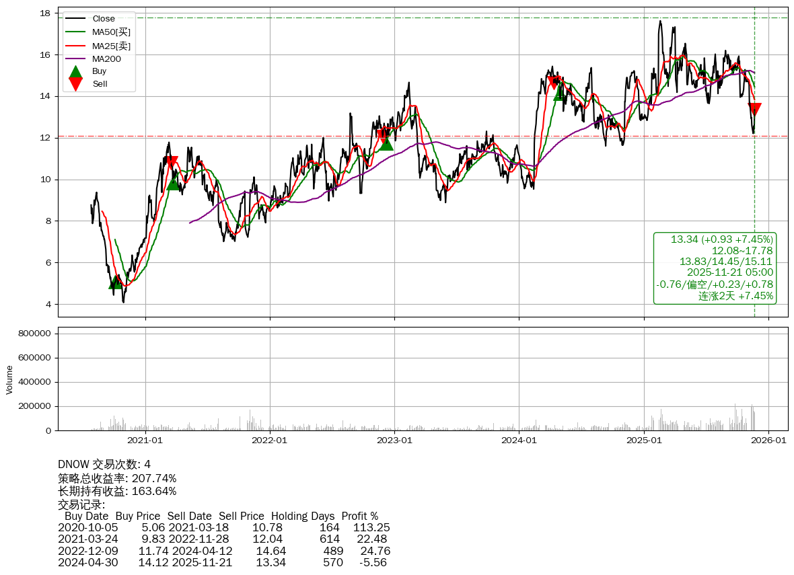The width and height of the screenshot is (794, 575).
Task: Click the green buy marker near 2024-04
Action: coord(560,93)
